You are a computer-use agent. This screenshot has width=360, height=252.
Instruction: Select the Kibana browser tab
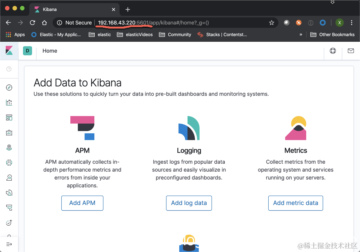pos(74,9)
